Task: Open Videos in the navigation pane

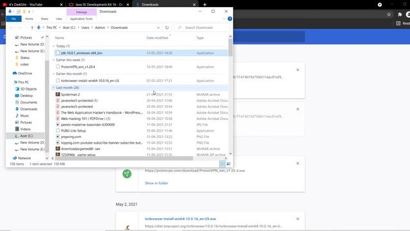Action: [x=25, y=129]
